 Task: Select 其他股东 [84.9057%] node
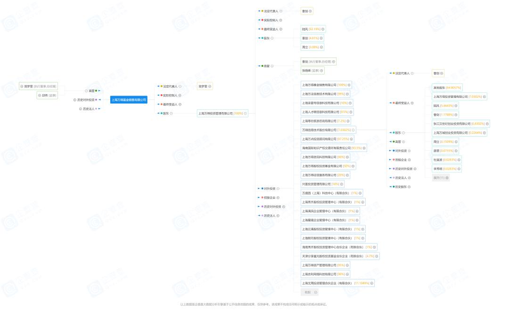[x=447, y=88]
